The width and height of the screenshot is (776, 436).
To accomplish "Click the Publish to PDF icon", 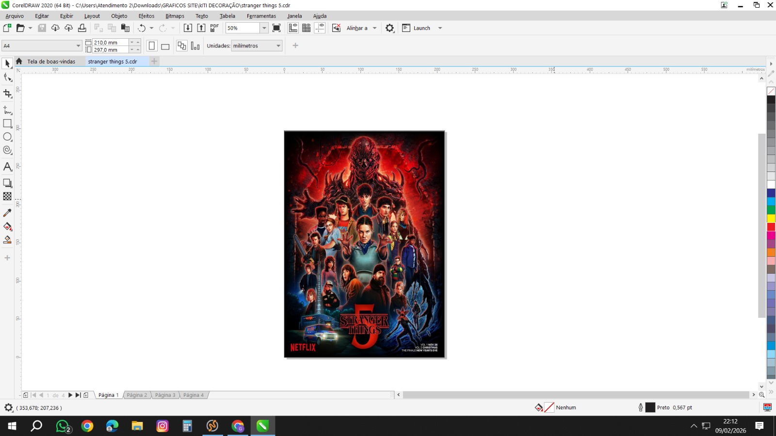I will tap(214, 28).
